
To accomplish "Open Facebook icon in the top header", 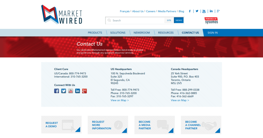I will (190, 11).
